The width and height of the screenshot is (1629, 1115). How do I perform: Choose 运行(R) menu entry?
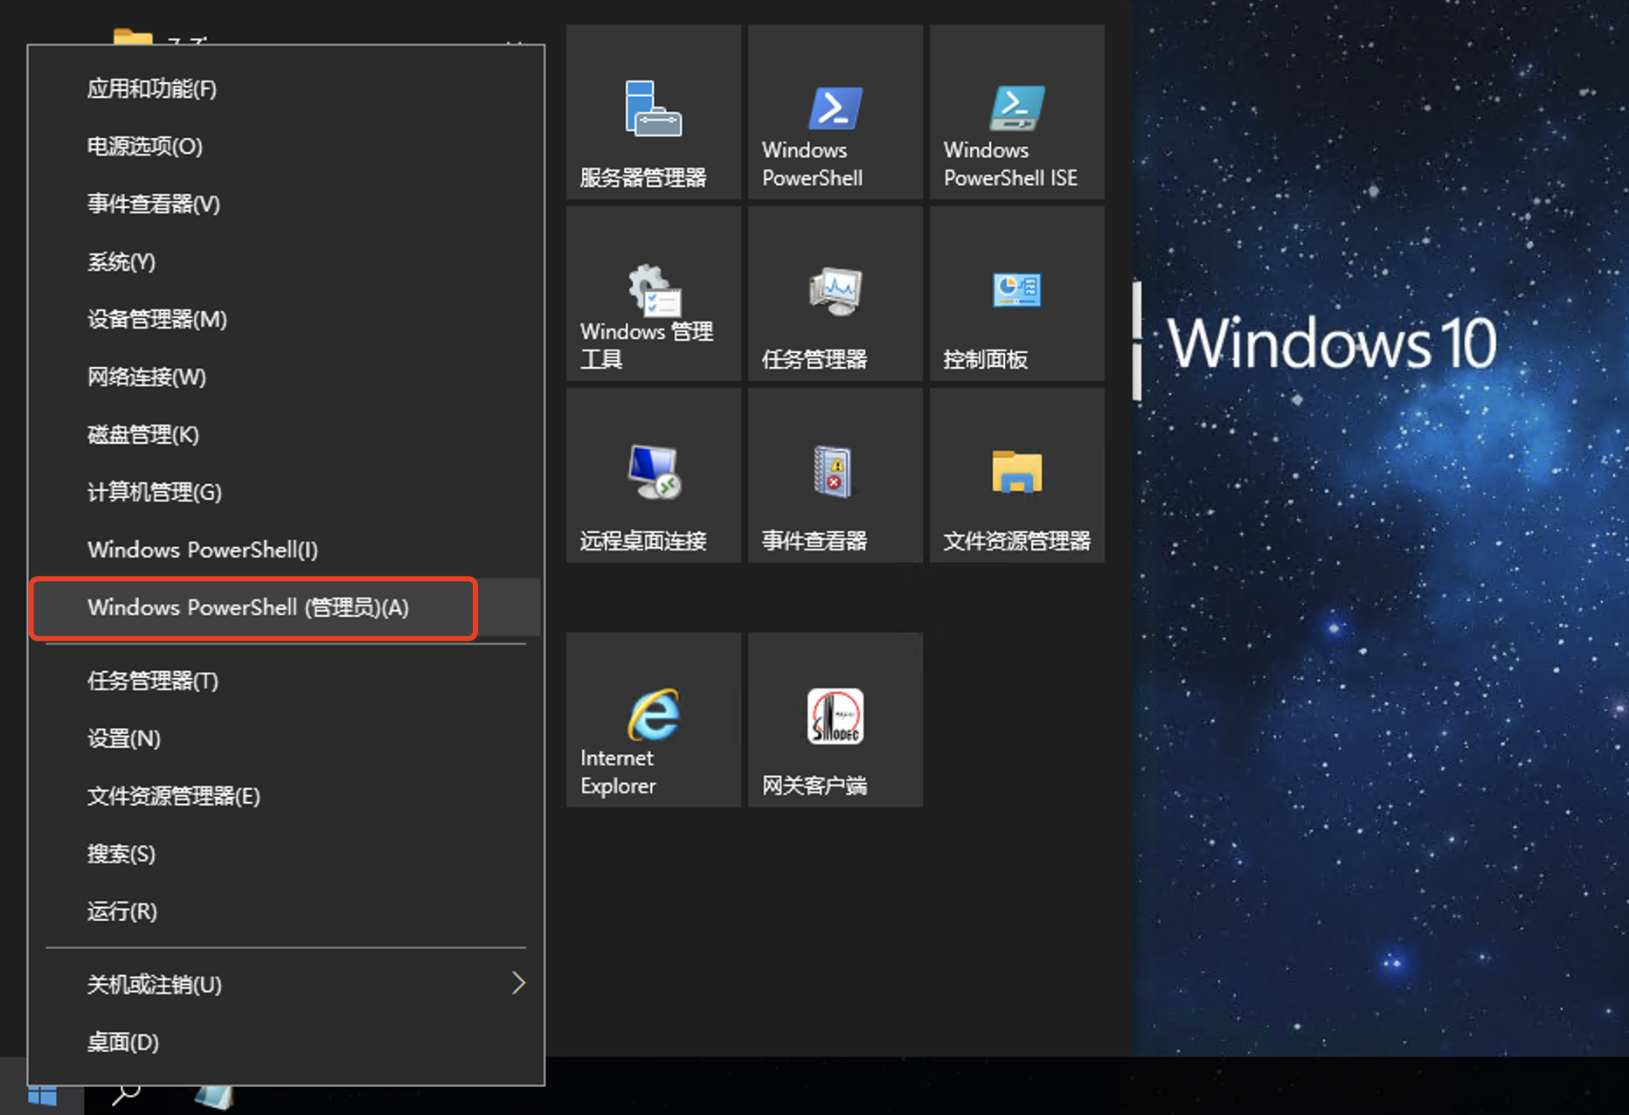(x=286, y=911)
